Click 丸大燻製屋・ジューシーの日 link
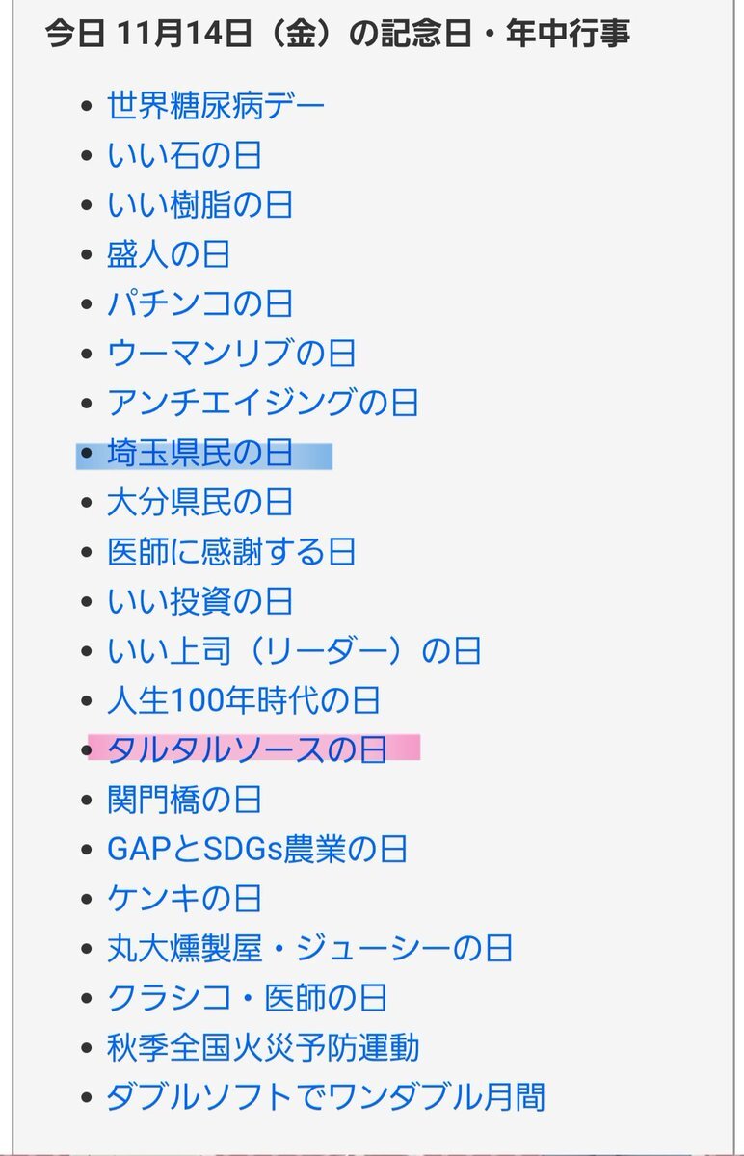Viewport: 744px width, 1156px height. click(309, 948)
